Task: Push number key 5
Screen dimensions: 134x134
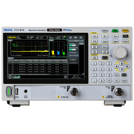Action: pyautogui.click(x=102, y=69)
